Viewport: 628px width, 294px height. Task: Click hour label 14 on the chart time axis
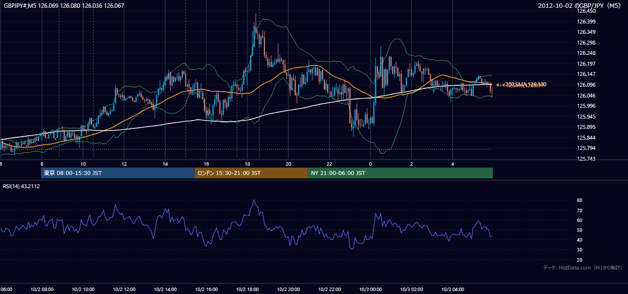[165, 164]
